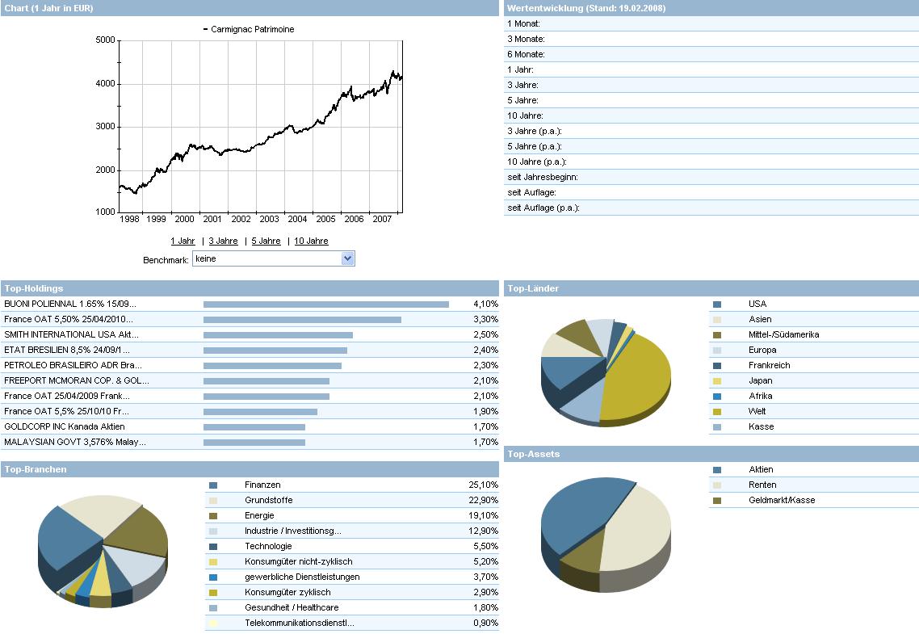The image size is (919, 634).
Task: Click the 10 Jahre (p.a.) performance row
Action: coord(711,162)
